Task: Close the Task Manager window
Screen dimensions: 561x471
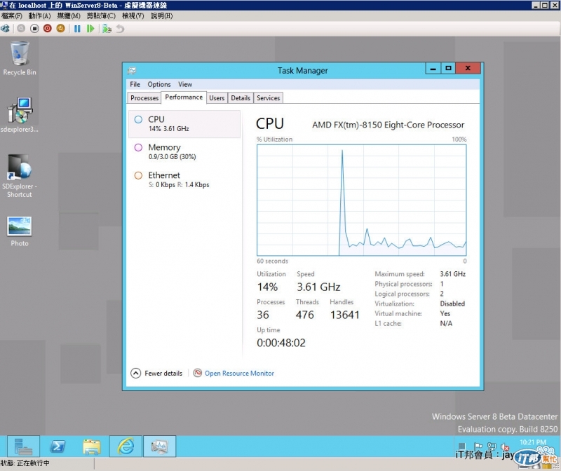Action: pyautogui.click(x=468, y=68)
